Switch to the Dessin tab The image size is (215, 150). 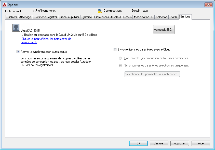tap(127, 17)
